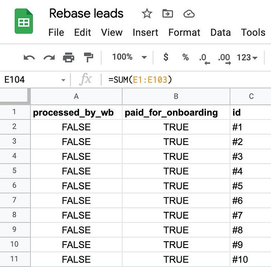Click the move to folder icon

tap(168, 14)
